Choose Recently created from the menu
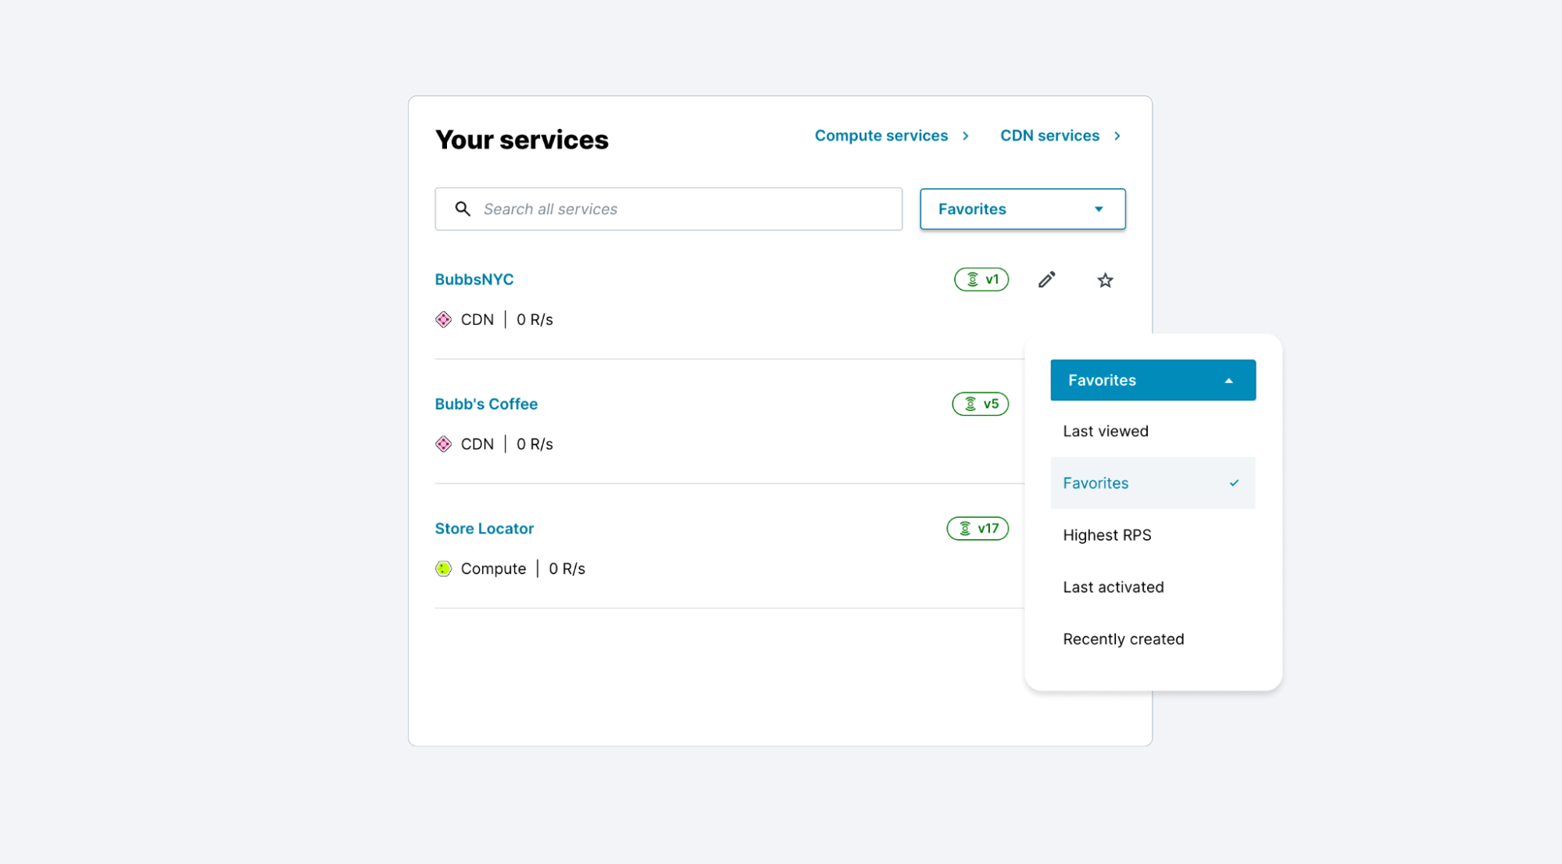This screenshot has height=864, width=1562. coord(1123,638)
